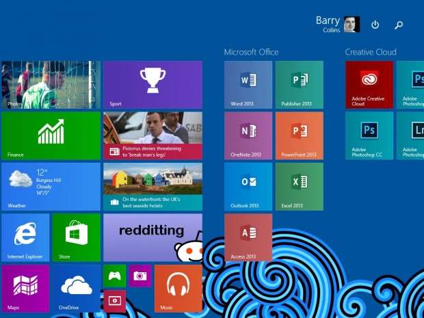Launch Publisher 2013
This screenshot has height=318, width=424.
pos(300,85)
